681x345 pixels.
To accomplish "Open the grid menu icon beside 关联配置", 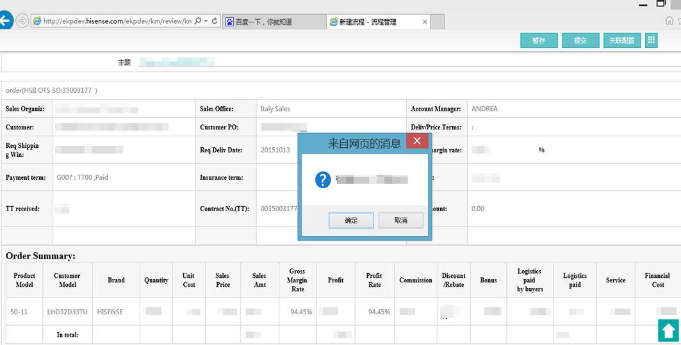I will (x=652, y=40).
